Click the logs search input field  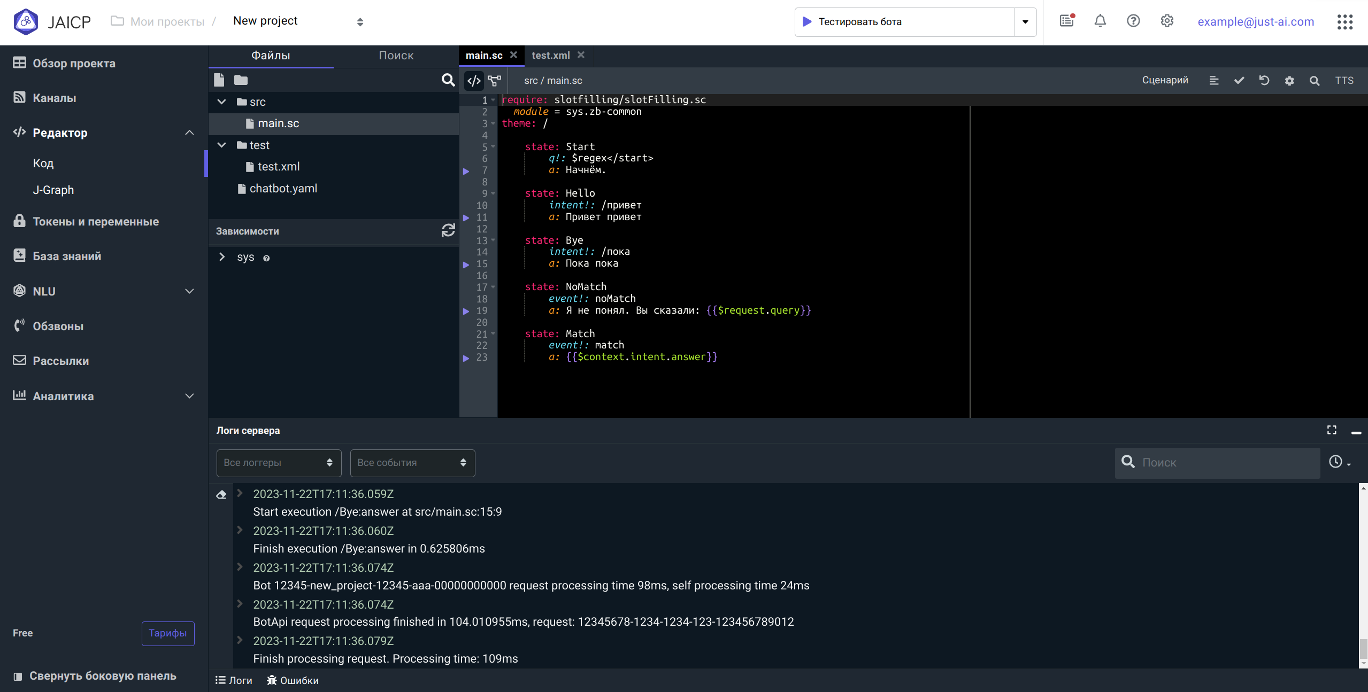tap(1225, 463)
